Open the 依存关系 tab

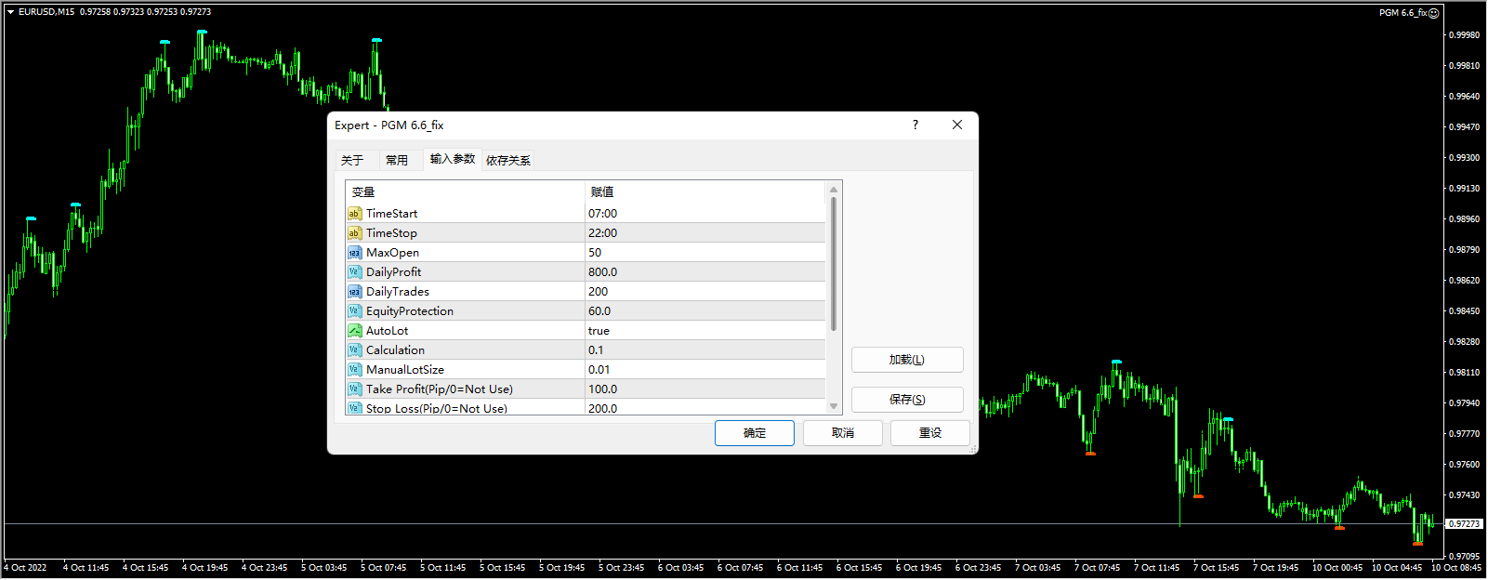point(508,160)
